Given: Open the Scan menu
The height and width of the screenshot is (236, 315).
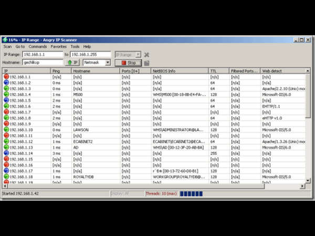Looking at the screenshot, I should point(7,47).
